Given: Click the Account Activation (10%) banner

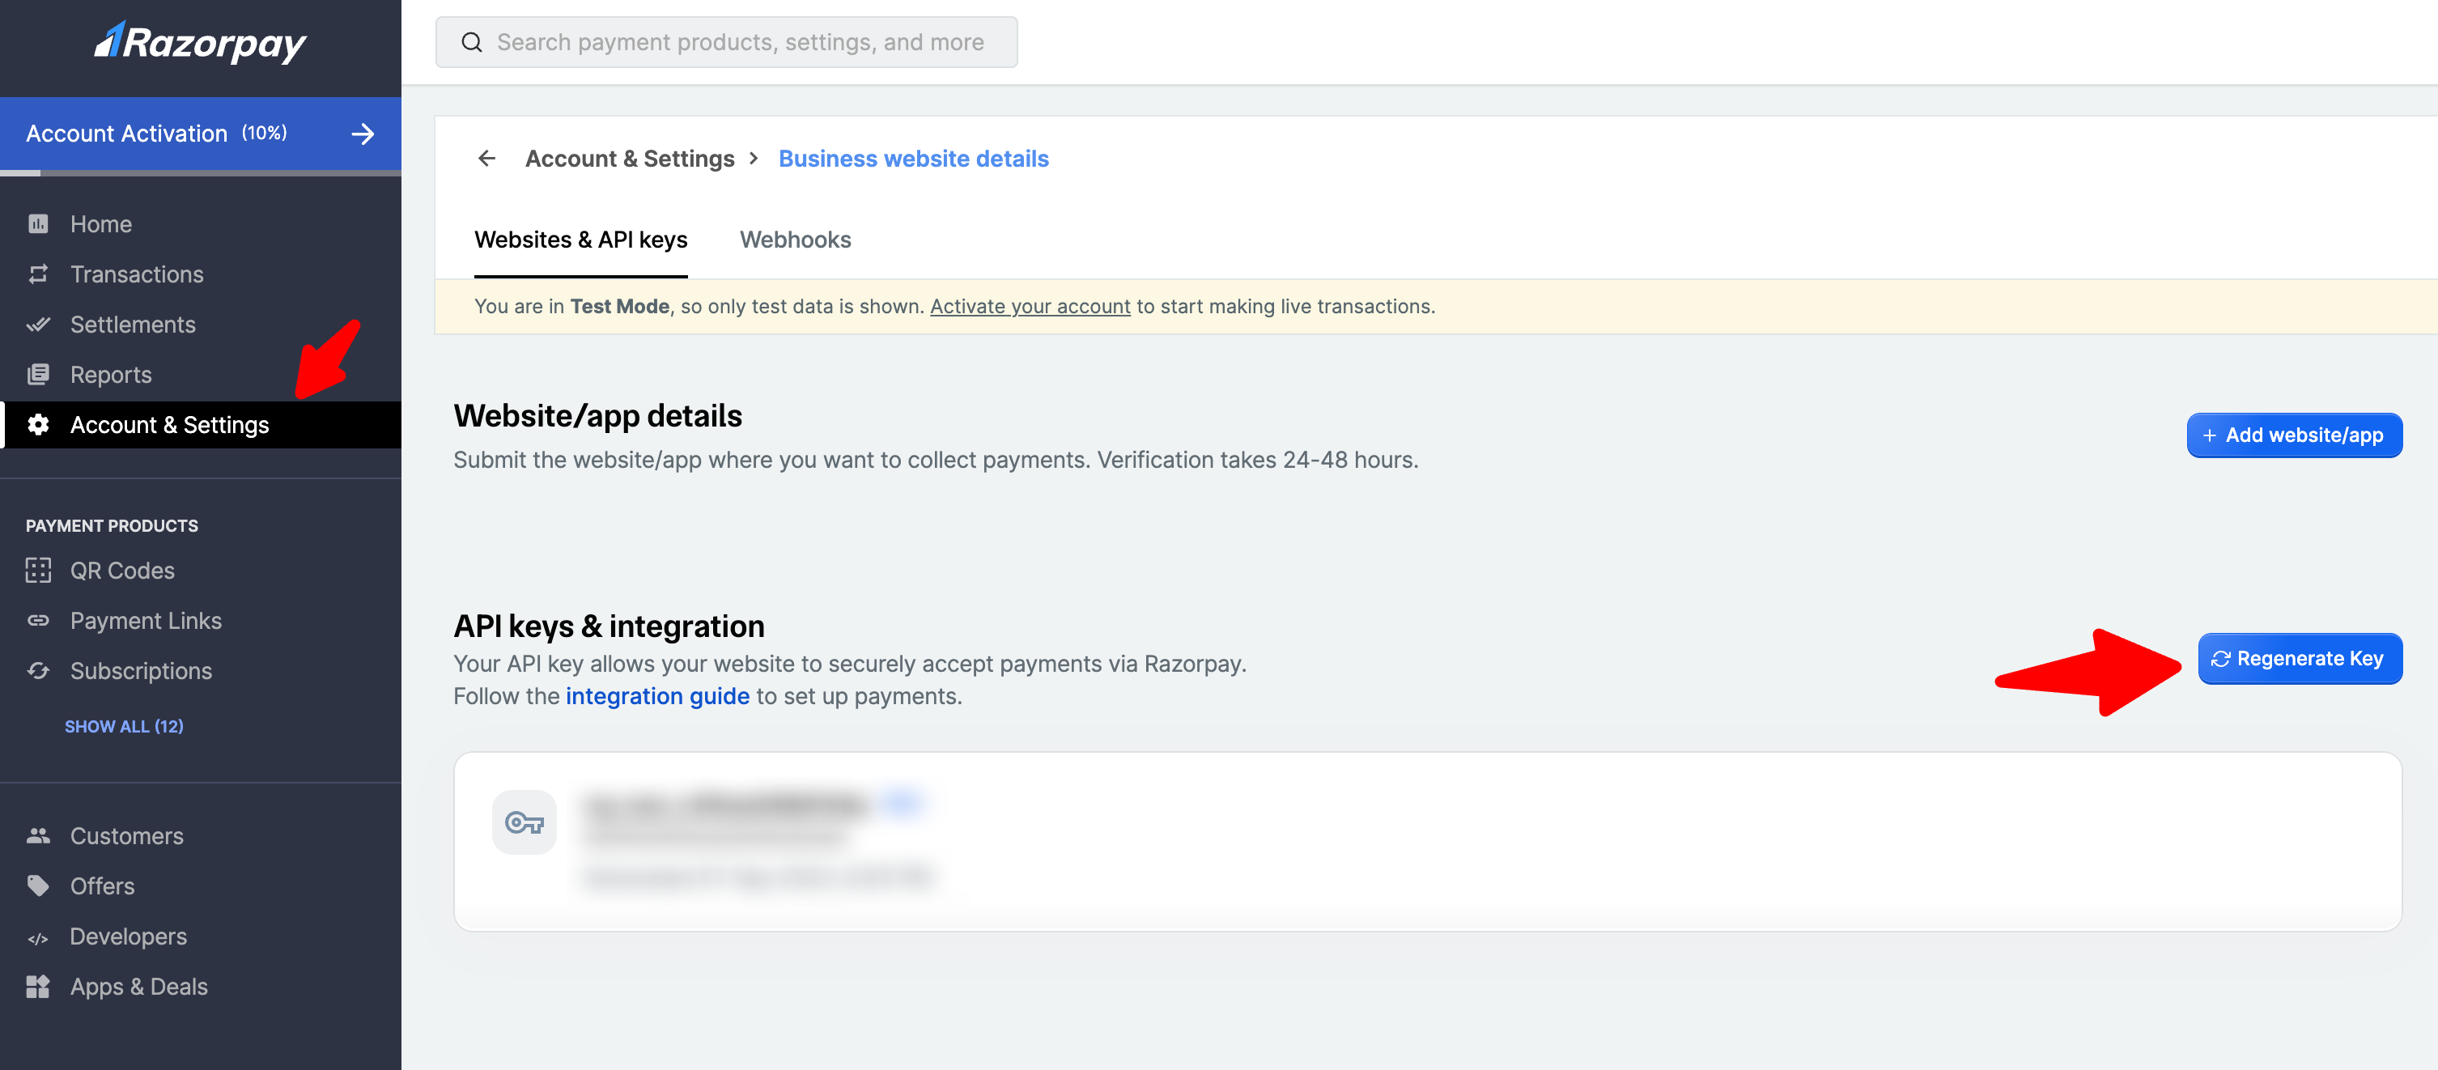Looking at the screenshot, I should point(201,134).
